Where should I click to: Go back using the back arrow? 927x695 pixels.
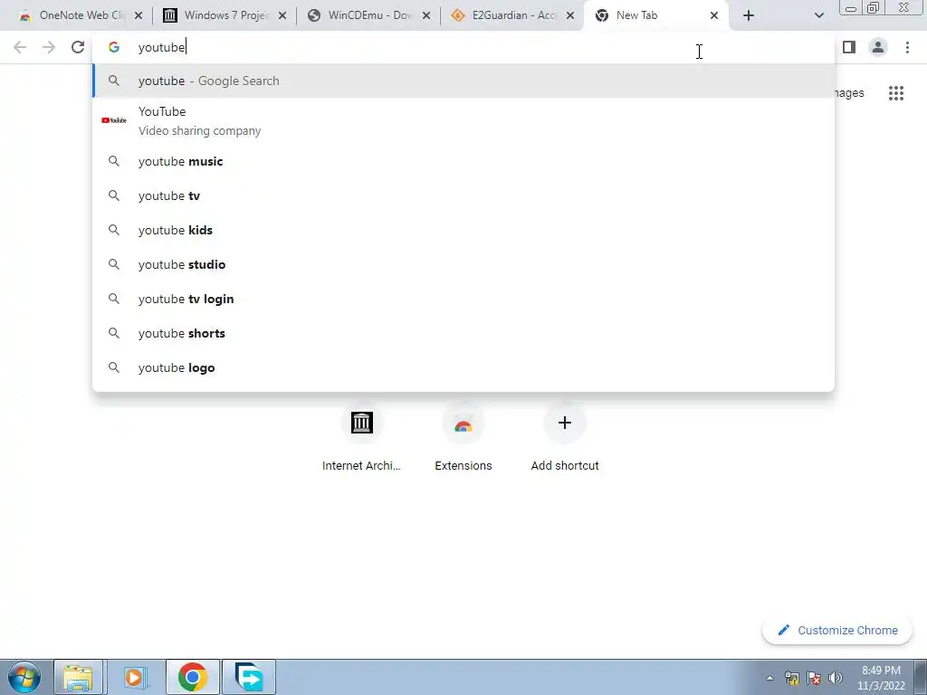pyautogui.click(x=20, y=47)
